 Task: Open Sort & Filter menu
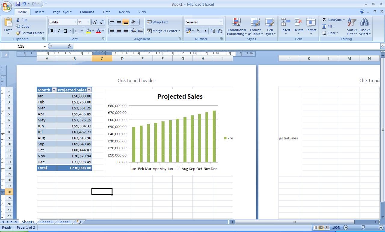[352, 27]
